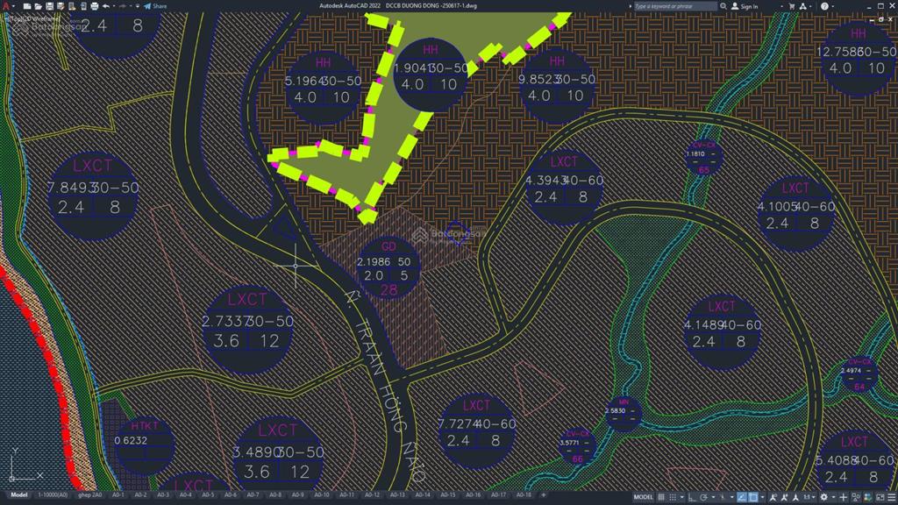Toggle 2D object snap
The height and width of the screenshot is (505, 898).
(x=753, y=498)
